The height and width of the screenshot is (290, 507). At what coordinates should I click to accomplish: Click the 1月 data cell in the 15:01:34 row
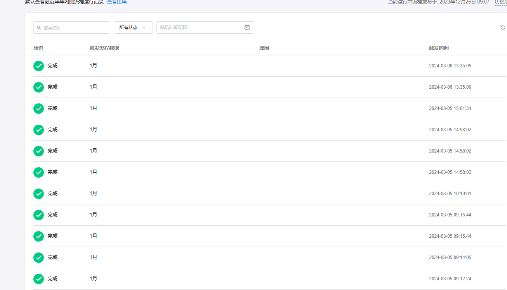coord(93,108)
